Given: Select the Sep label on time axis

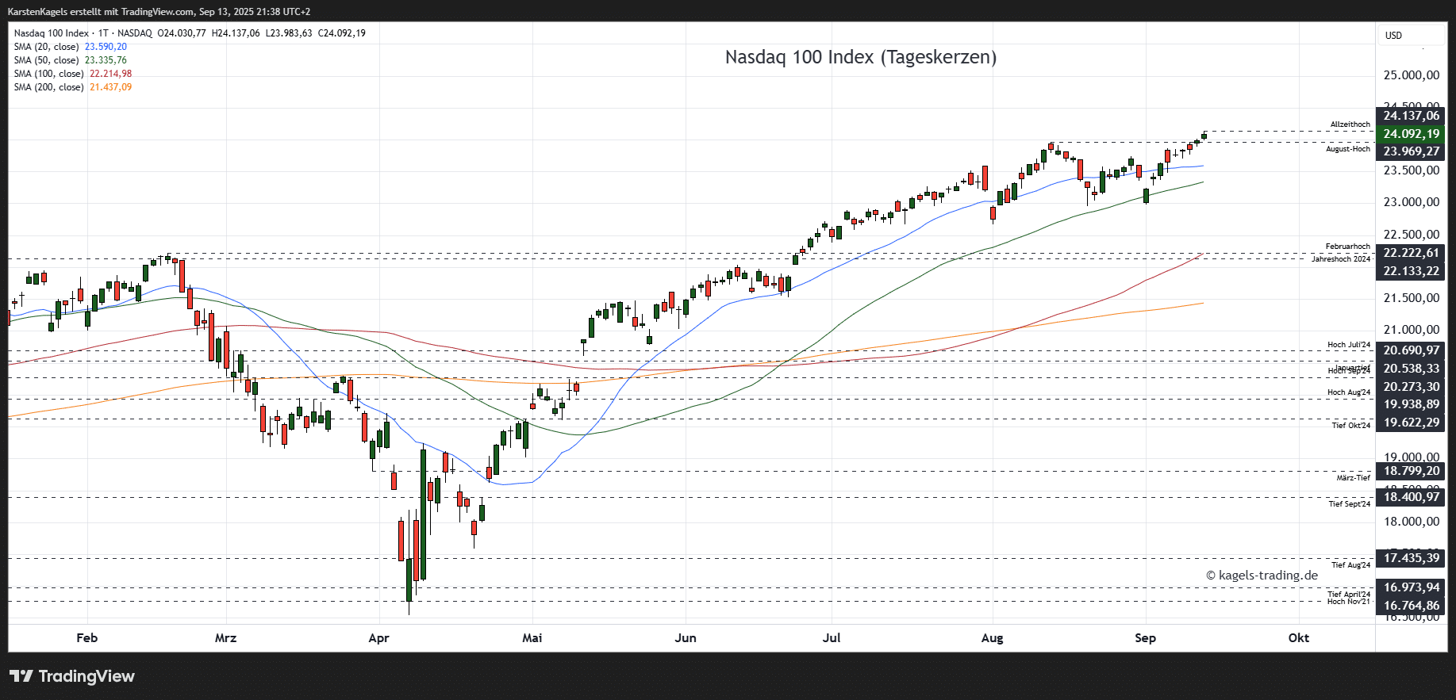Looking at the screenshot, I should point(1145,638).
